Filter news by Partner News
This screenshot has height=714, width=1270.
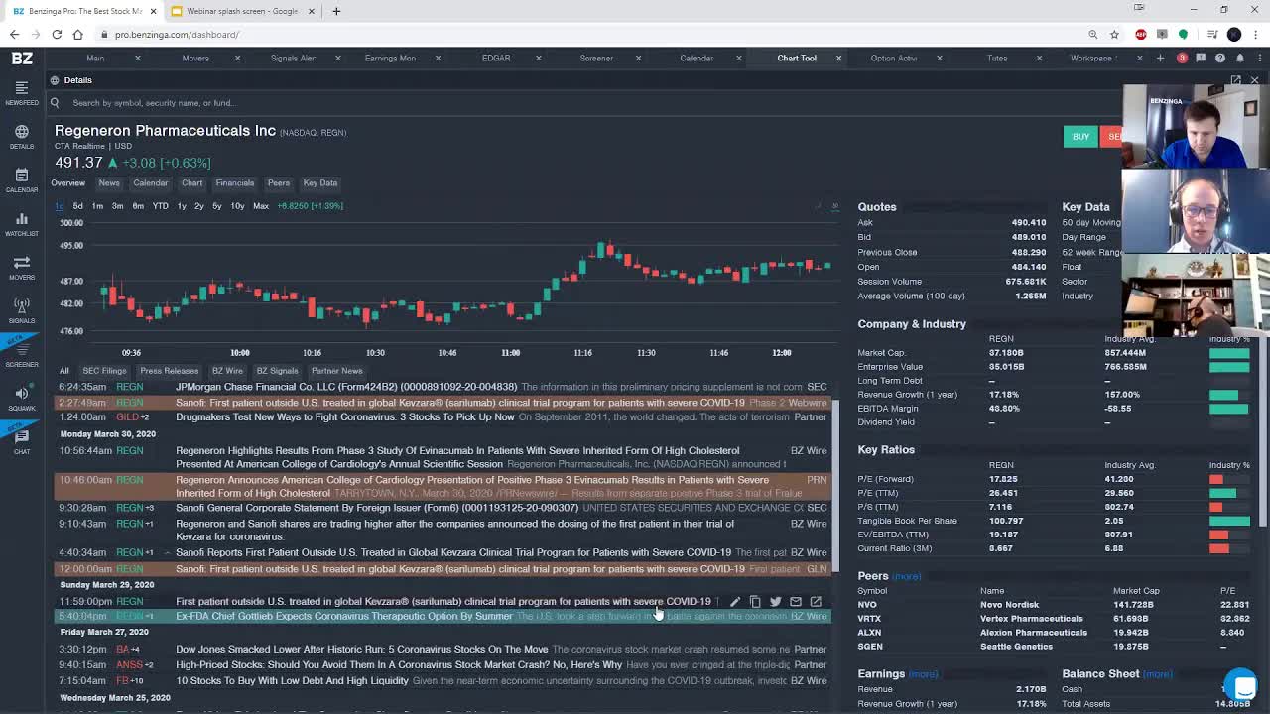(x=336, y=371)
